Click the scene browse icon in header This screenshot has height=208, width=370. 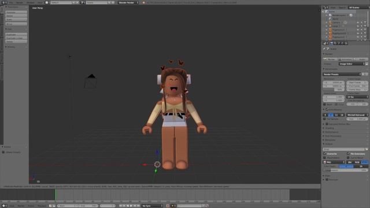[x=82, y=2]
